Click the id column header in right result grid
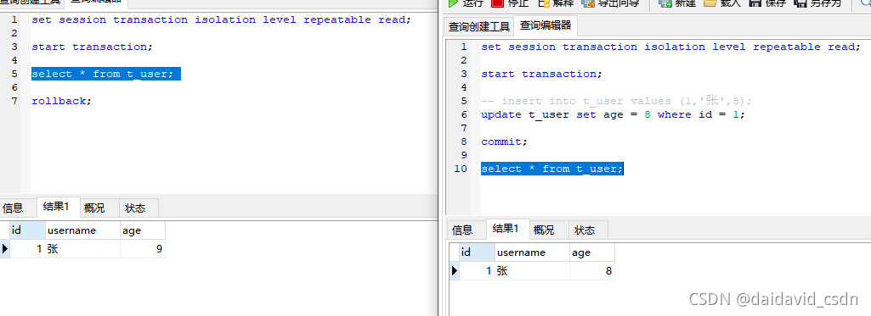871x316 pixels. 478,252
